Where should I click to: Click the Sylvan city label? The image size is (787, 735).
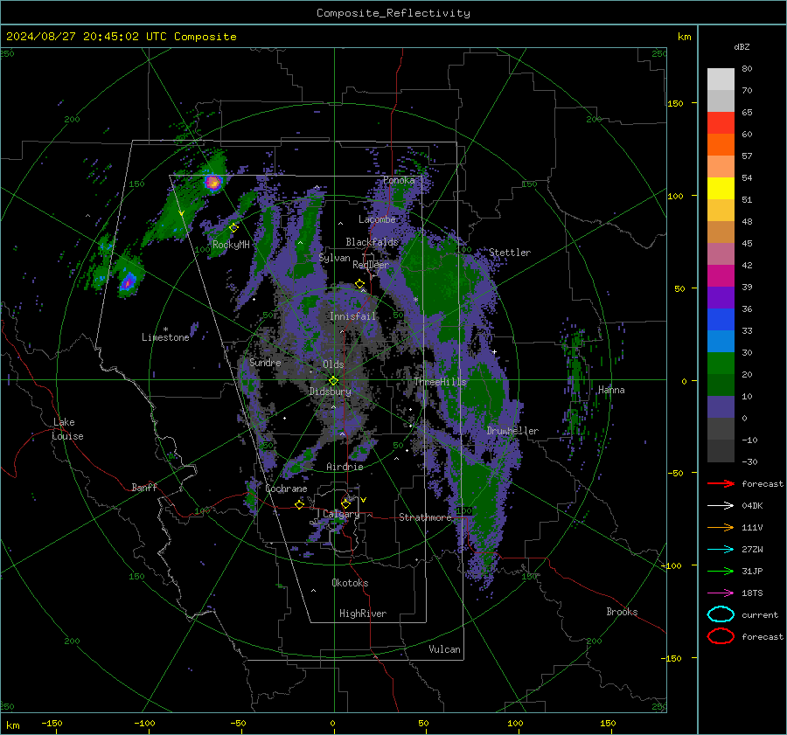334,258
